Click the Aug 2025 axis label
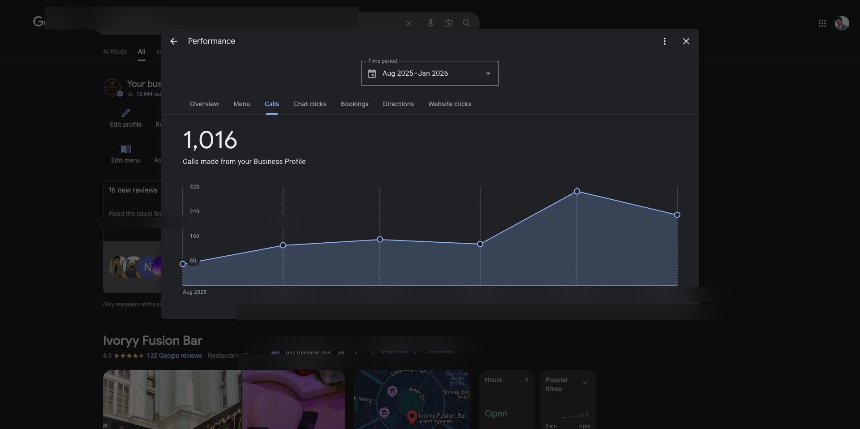860x429 pixels. pyautogui.click(x=195, y=292)
